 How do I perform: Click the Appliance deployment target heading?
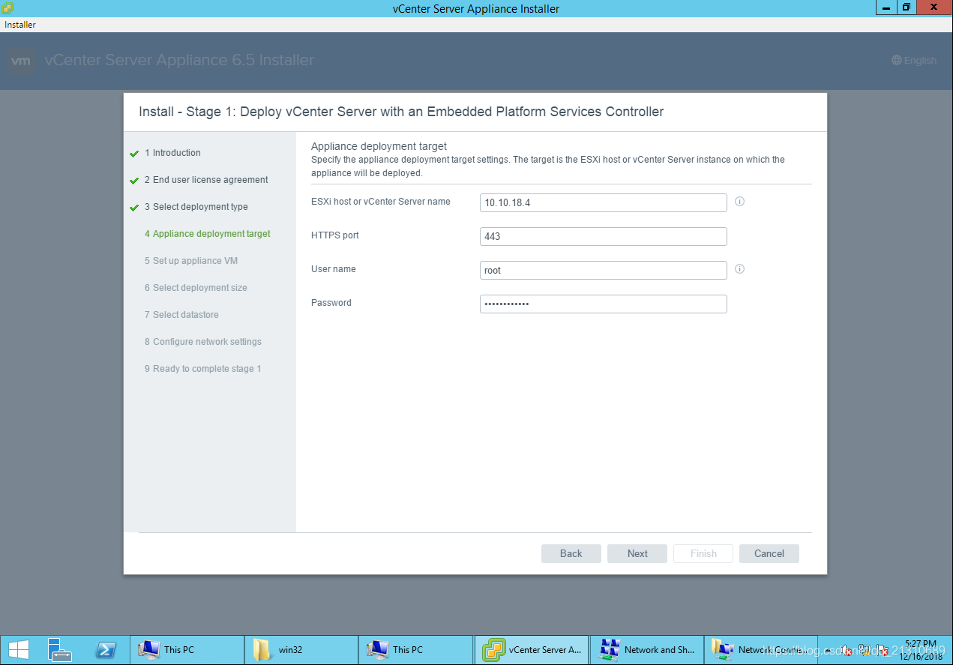(379, 146)
